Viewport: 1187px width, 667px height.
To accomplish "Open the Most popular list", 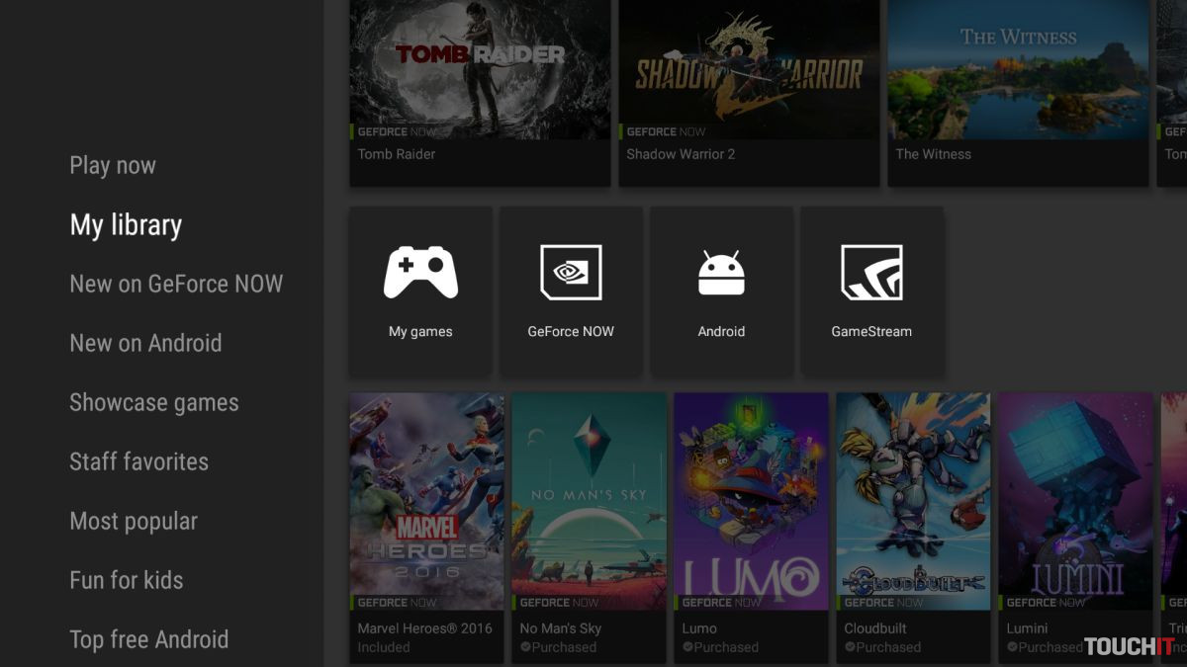I will [x=134, y=522].
